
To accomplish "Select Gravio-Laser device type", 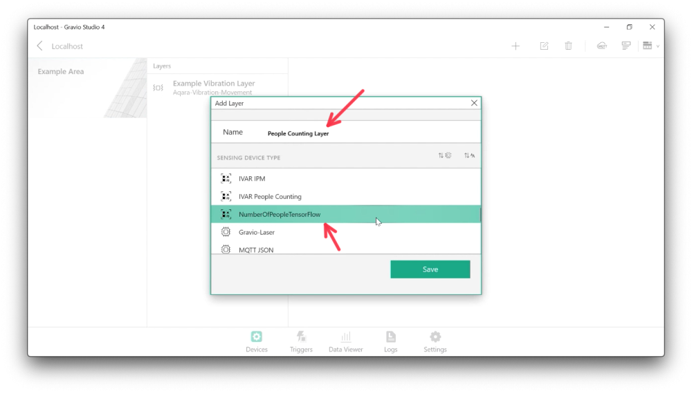I will tap(345, 232).
